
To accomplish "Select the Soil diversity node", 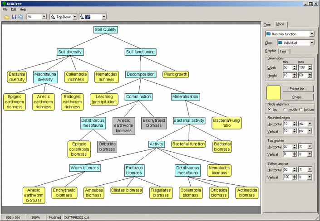I will tap(70, 52).
